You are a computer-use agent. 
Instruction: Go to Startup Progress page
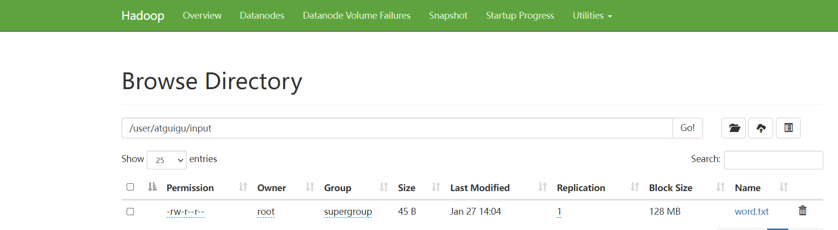(520, 16)
